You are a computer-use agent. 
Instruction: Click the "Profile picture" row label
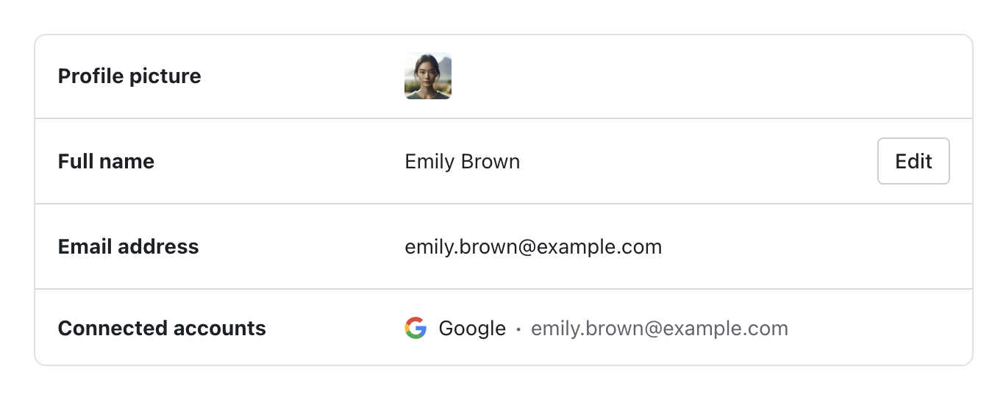(129, 76)
